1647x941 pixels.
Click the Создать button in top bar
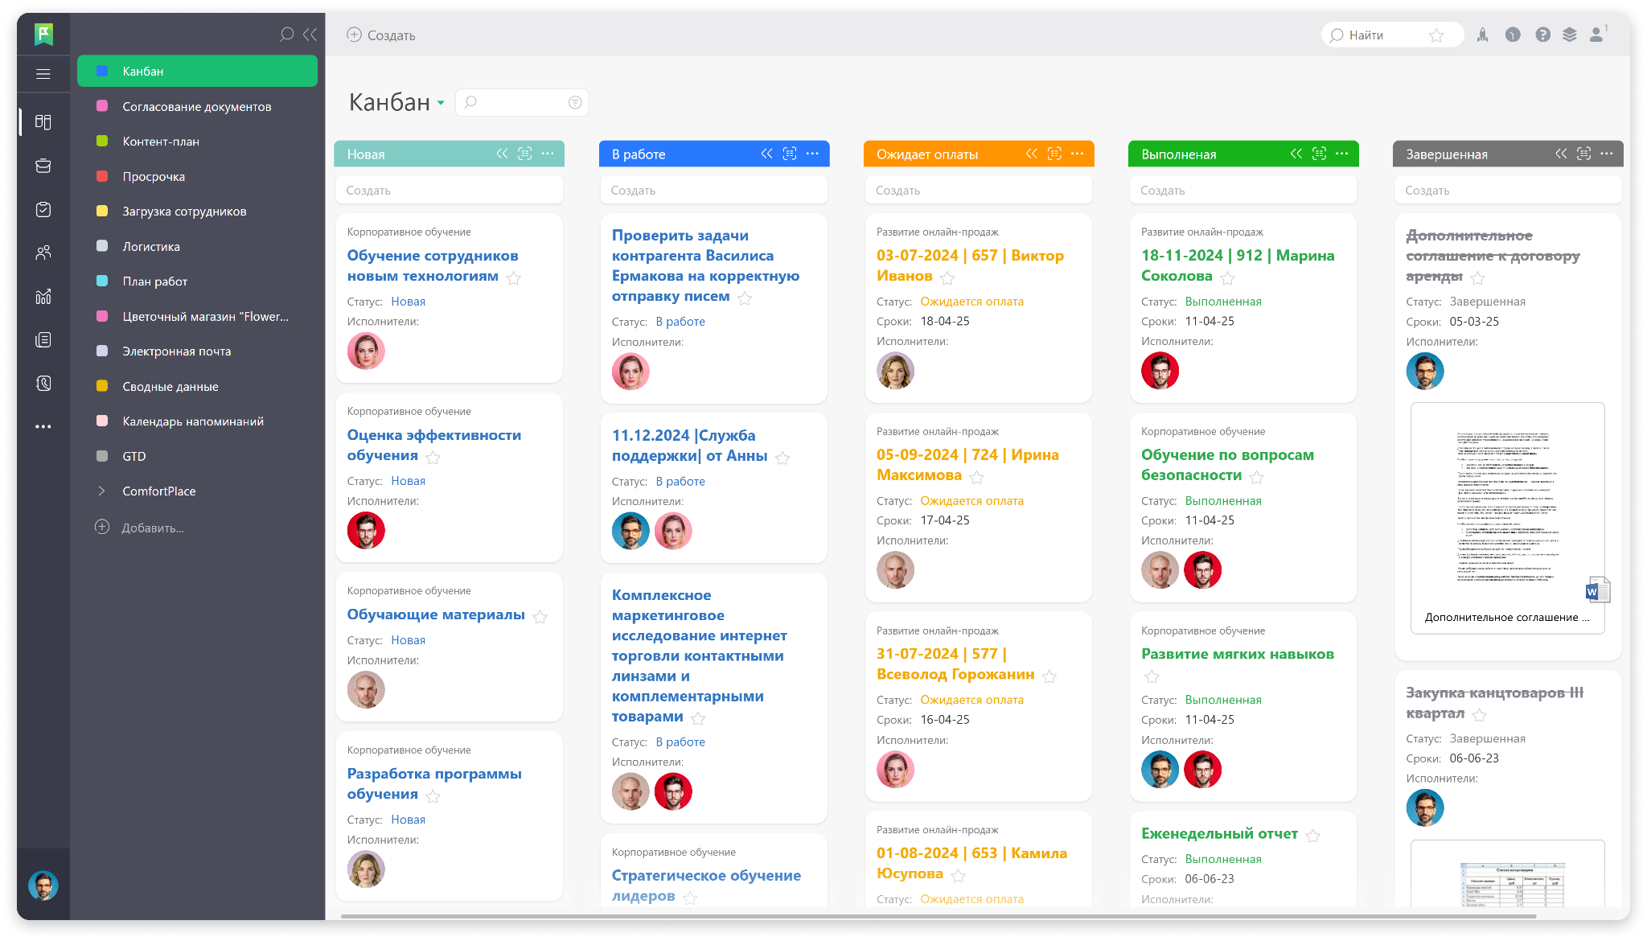pos(381,35)
